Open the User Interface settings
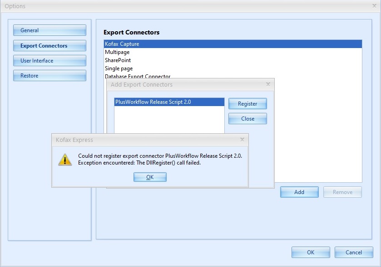 49,61
